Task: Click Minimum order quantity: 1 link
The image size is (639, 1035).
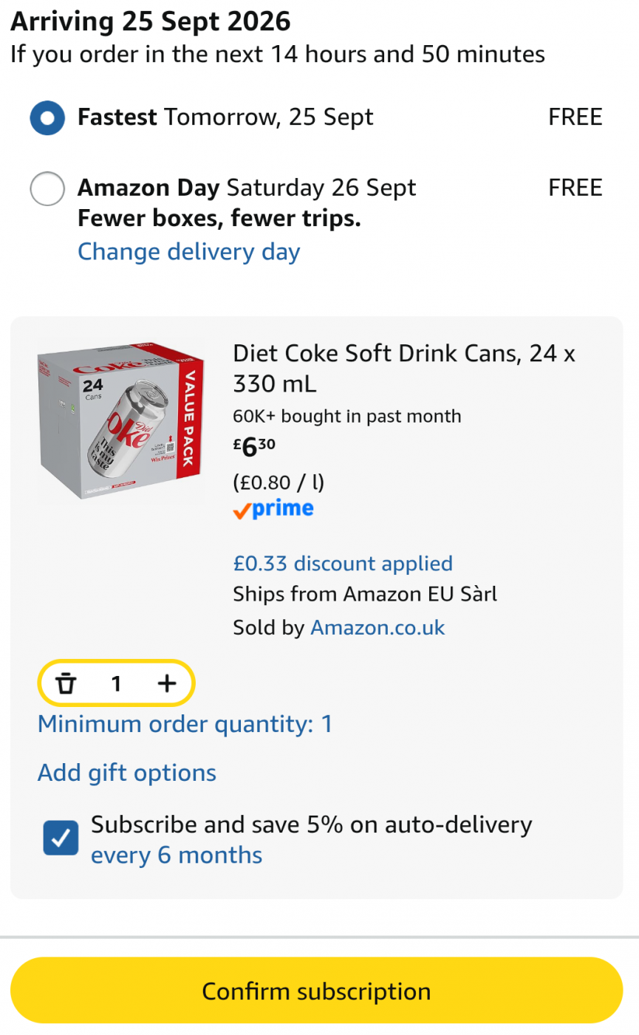Action: (185, 724)
